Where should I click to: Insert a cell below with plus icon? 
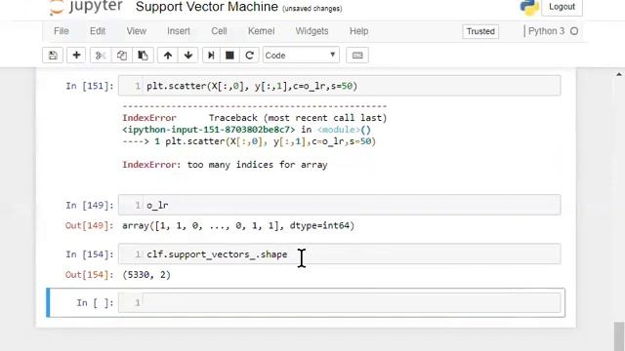click(x=76, y=56)
